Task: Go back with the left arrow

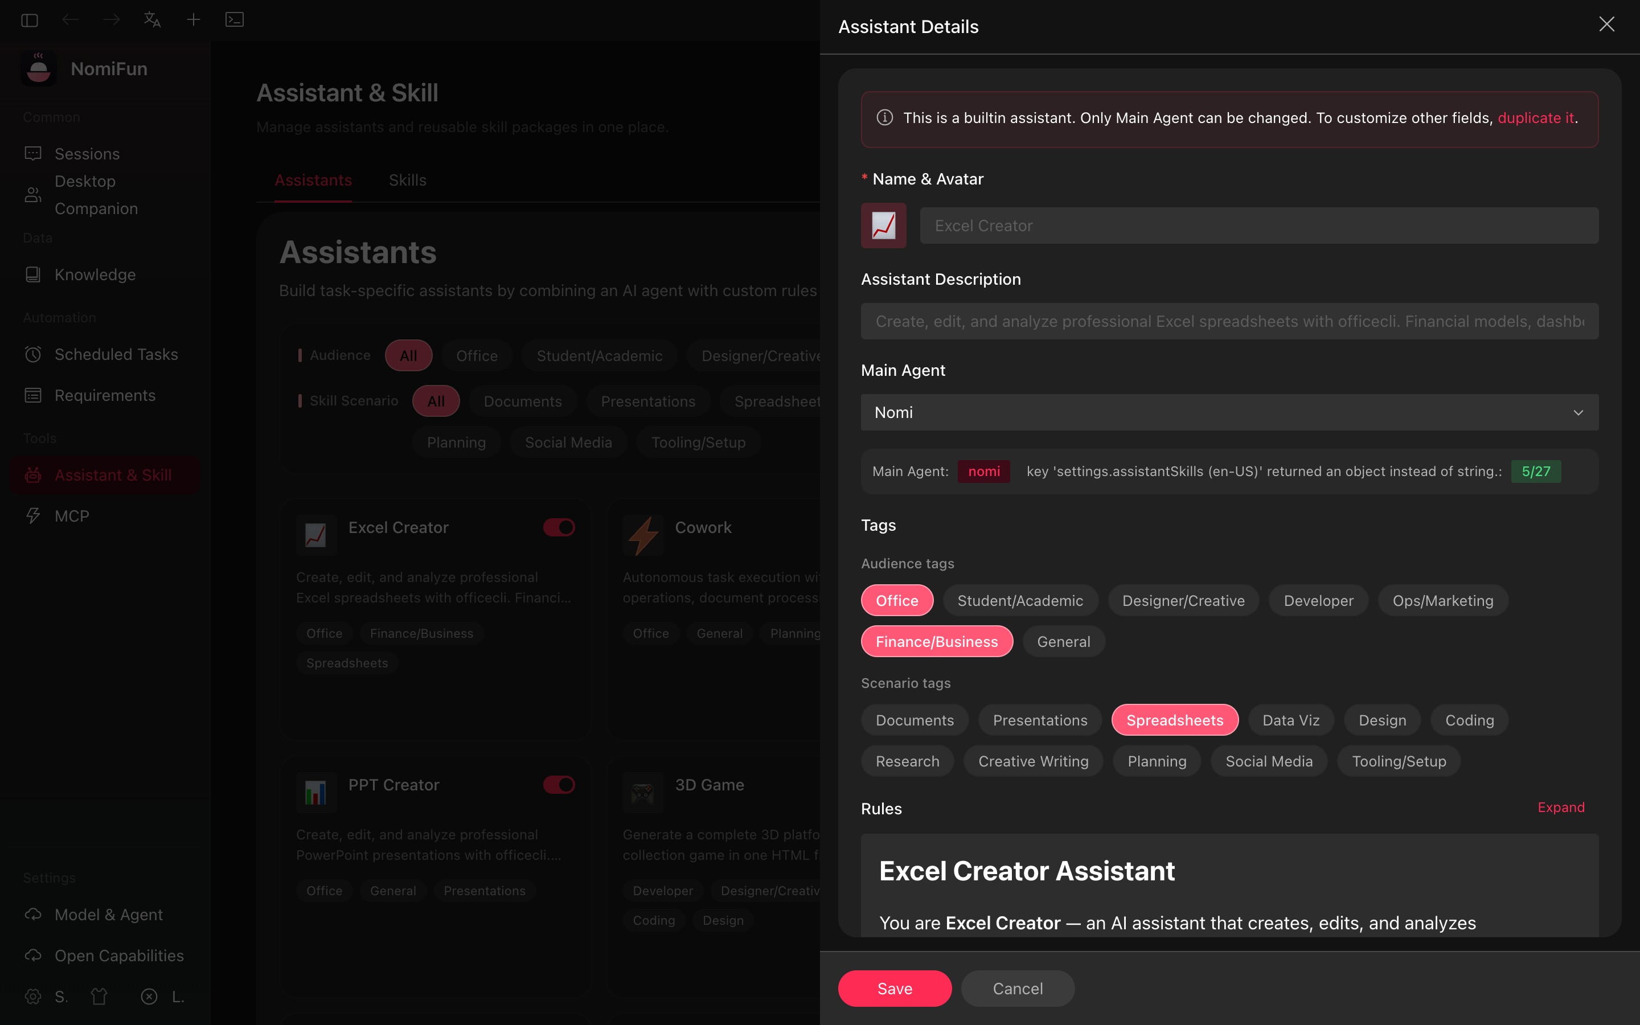Action: point(71,20)
